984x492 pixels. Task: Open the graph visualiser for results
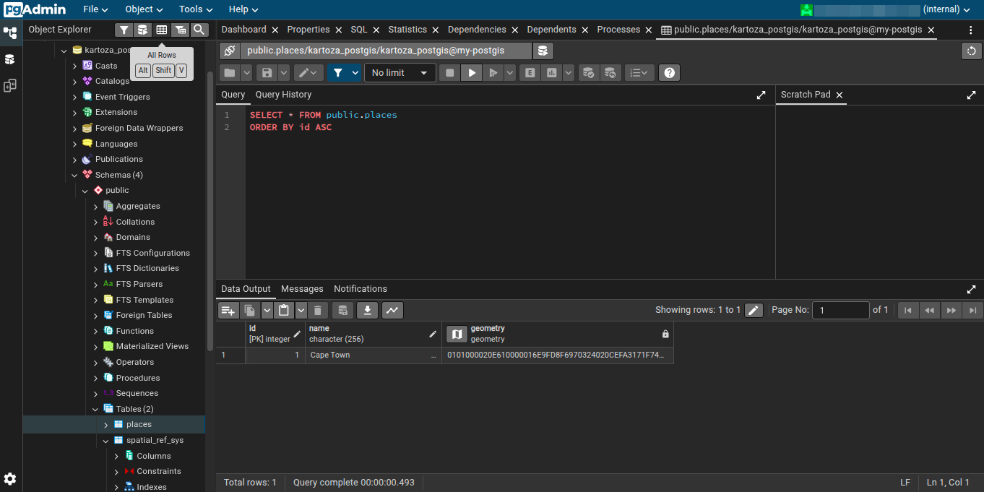[x=392, y=311]
